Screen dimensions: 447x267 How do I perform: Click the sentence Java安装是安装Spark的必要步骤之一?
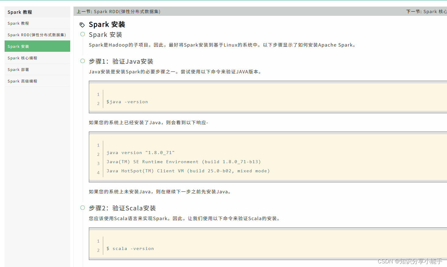175,72
